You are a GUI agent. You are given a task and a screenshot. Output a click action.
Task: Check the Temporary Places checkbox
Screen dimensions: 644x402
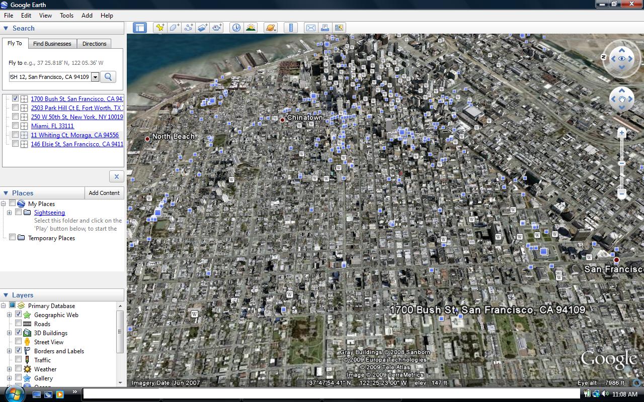13,238
